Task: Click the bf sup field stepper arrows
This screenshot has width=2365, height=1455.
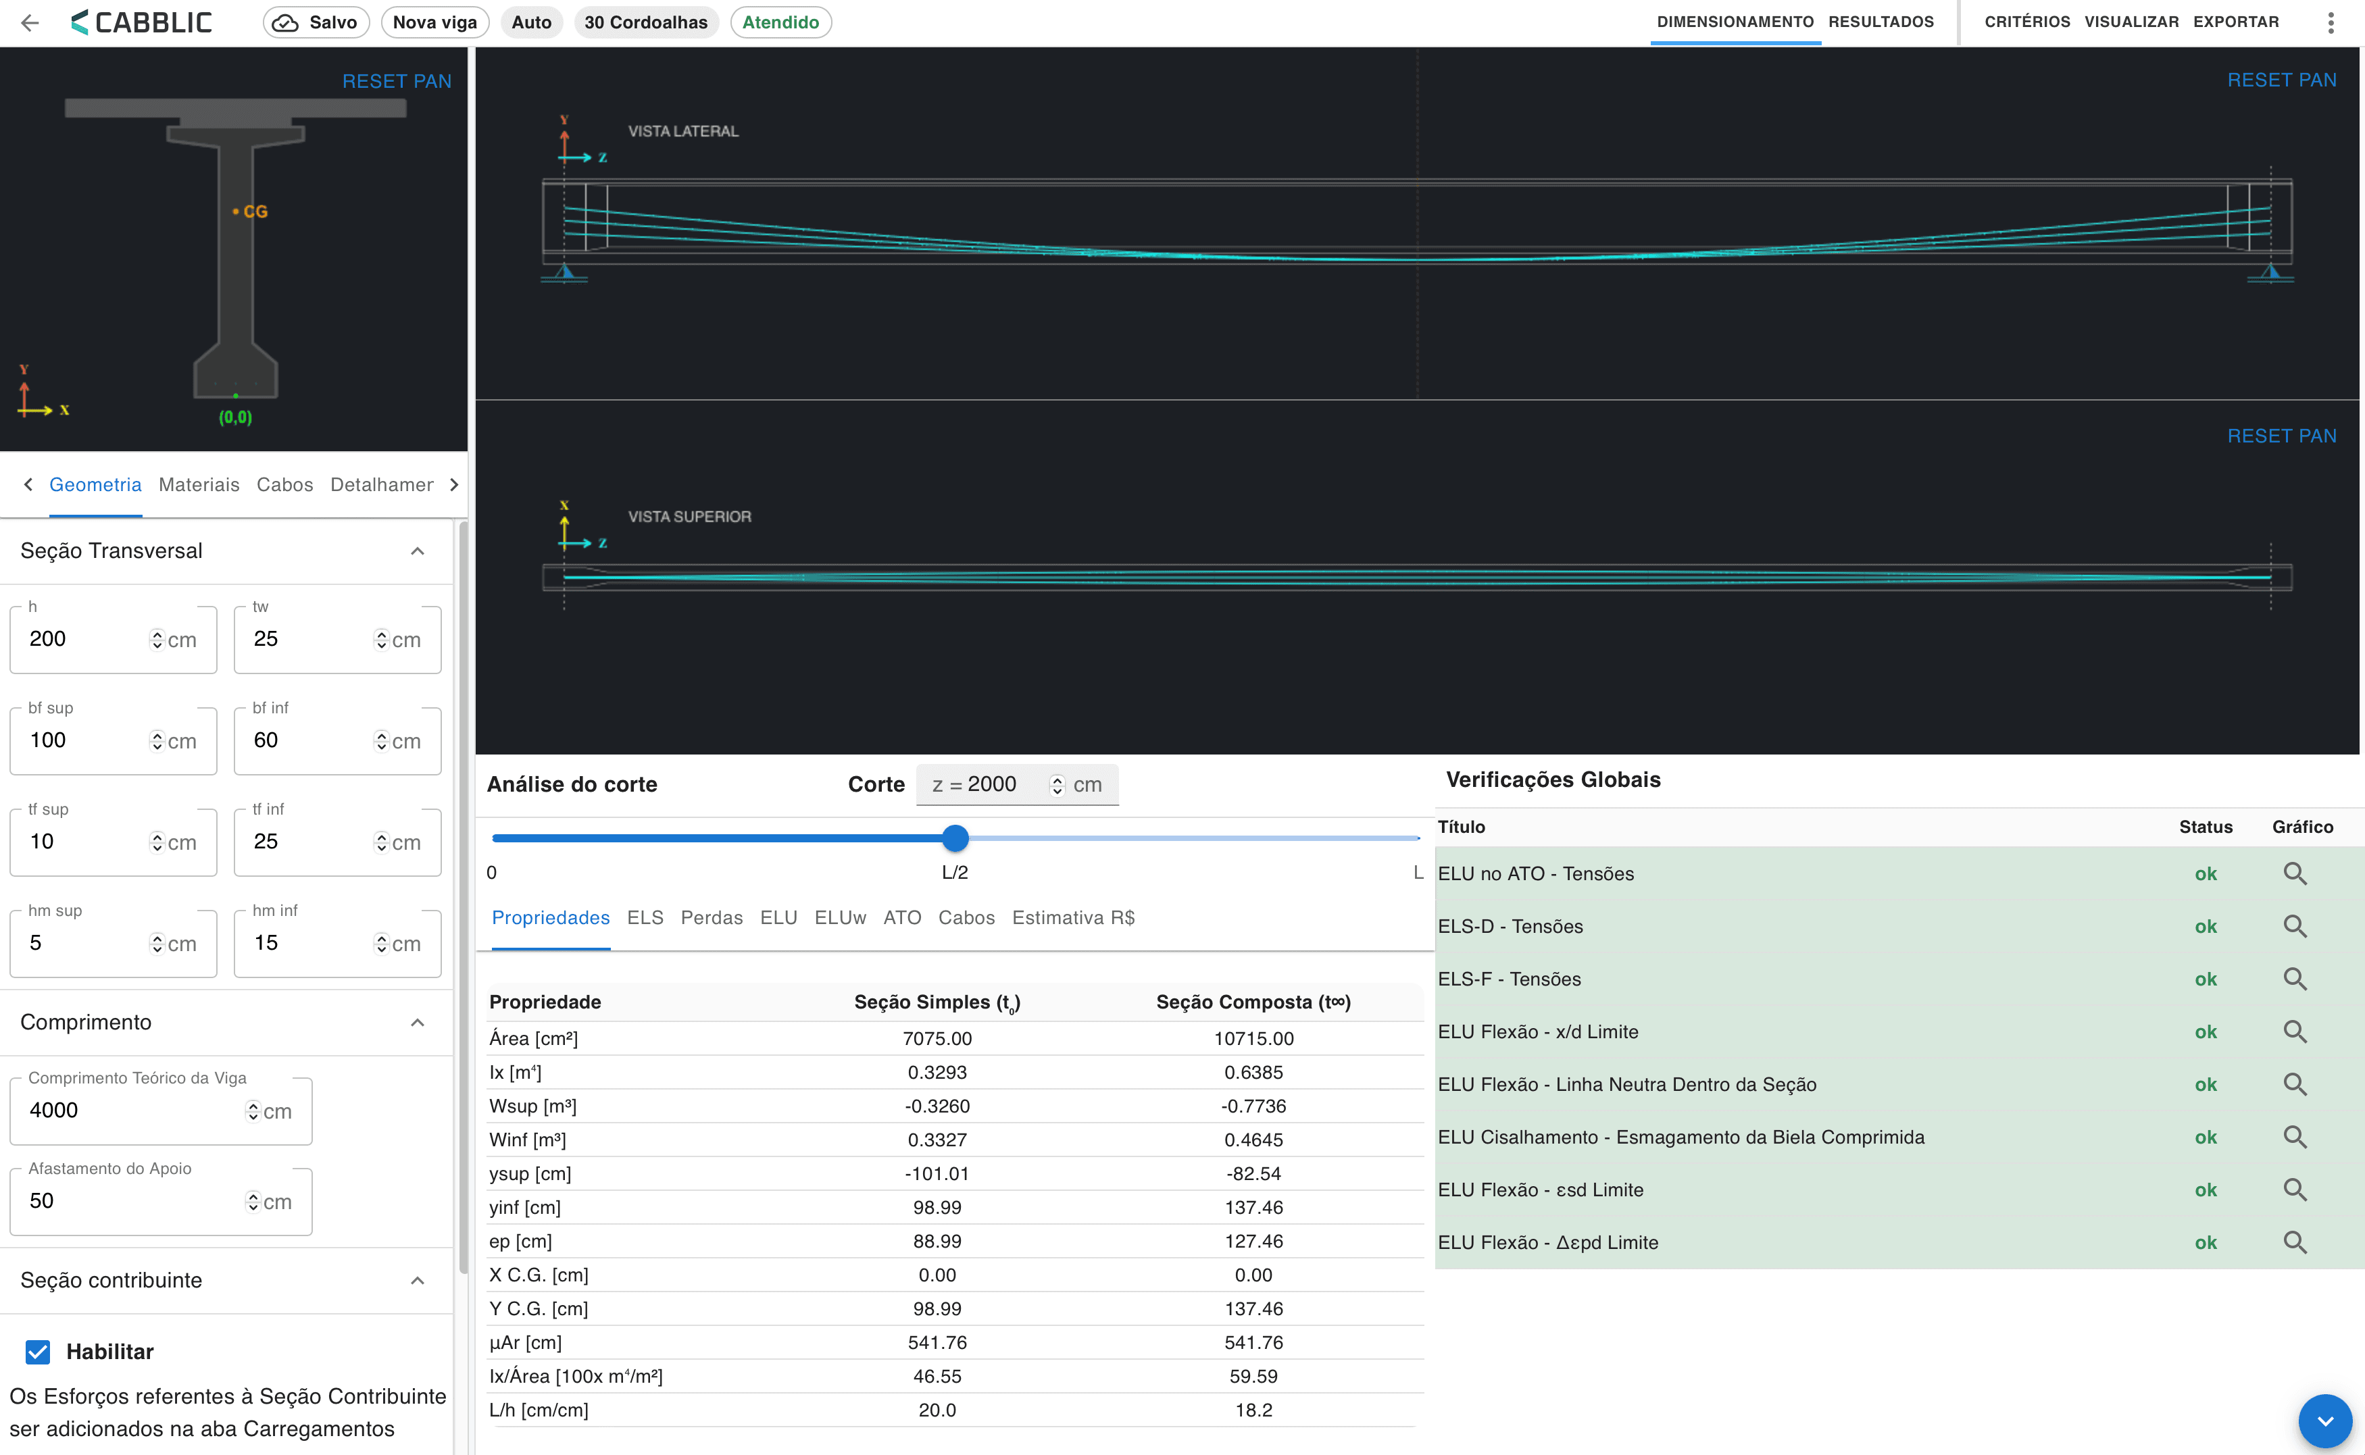Action: (x=157, y=741)
